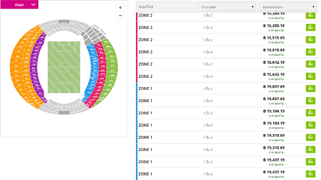Buy ZONE 1 ฿19,184.19 for 1 ถึง 2
321x180 pixels.
pos(310,113)
